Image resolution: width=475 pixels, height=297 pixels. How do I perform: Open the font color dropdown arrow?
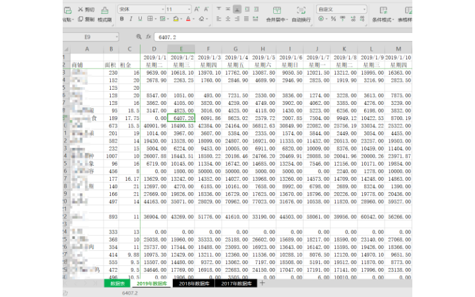click(x=194, y=19)
